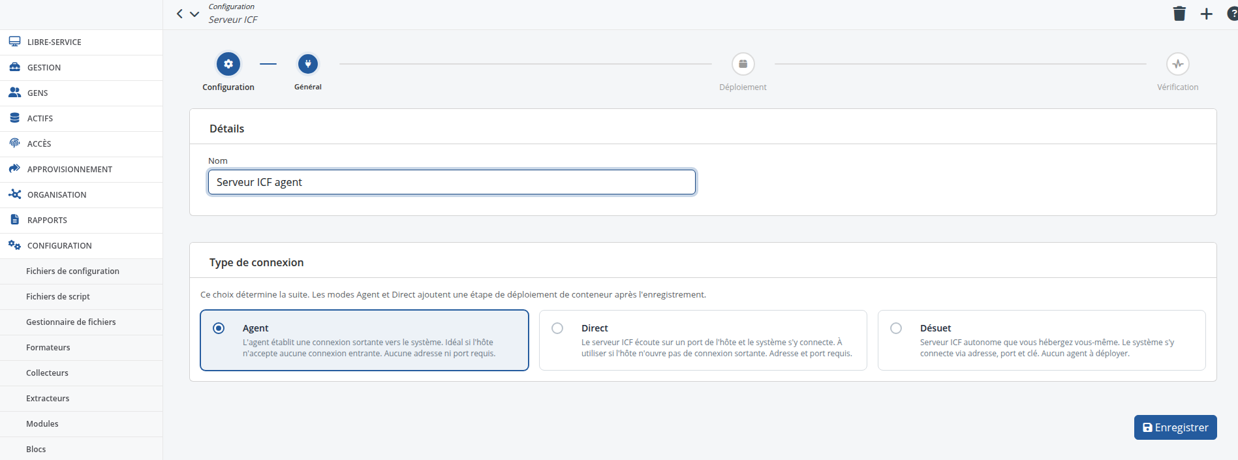The width and height of the screenshot is (1238, 460).
Task: Select the Déploiement step icon
Action: click(x=743, y=64)
